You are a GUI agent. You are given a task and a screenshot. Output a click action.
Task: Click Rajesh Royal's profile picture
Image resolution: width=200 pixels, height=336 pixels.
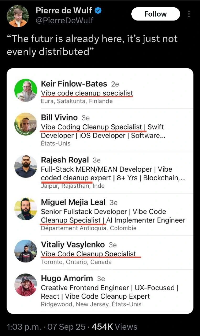pyautogui.click(x=25, y=166)
